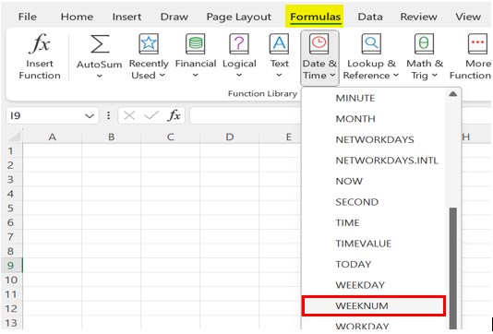Click the AutoSum sigma icon
The height and width of the screenshot is (334, 493).
point(100,44)
